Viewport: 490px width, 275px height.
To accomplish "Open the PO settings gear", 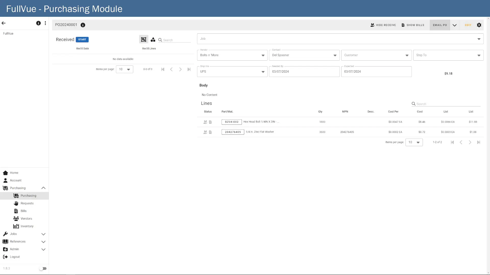I will tap(479, 25).
